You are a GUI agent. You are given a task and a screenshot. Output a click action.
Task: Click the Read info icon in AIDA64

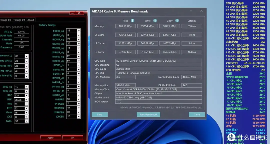[x=132, y=21]
